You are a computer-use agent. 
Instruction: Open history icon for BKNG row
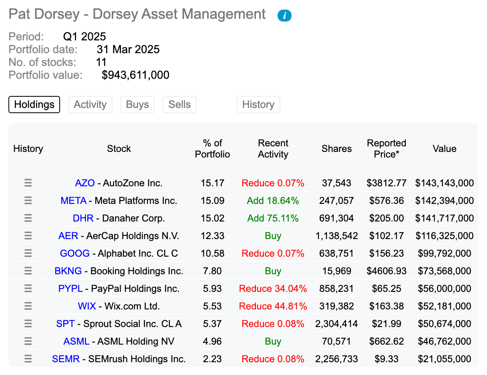click(28, 271)
